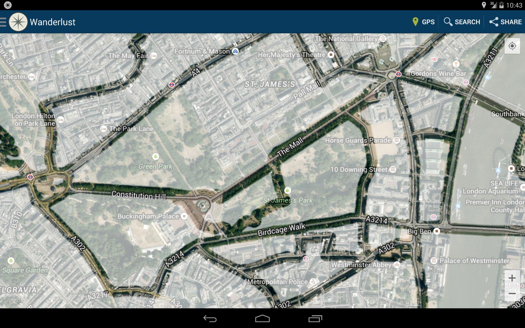Screen dimensions: 525x328
Task: Open Android recent apps
Action: tap(315, 318)
